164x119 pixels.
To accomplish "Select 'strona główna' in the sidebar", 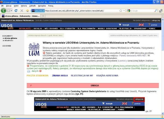I will click(11, 38).
